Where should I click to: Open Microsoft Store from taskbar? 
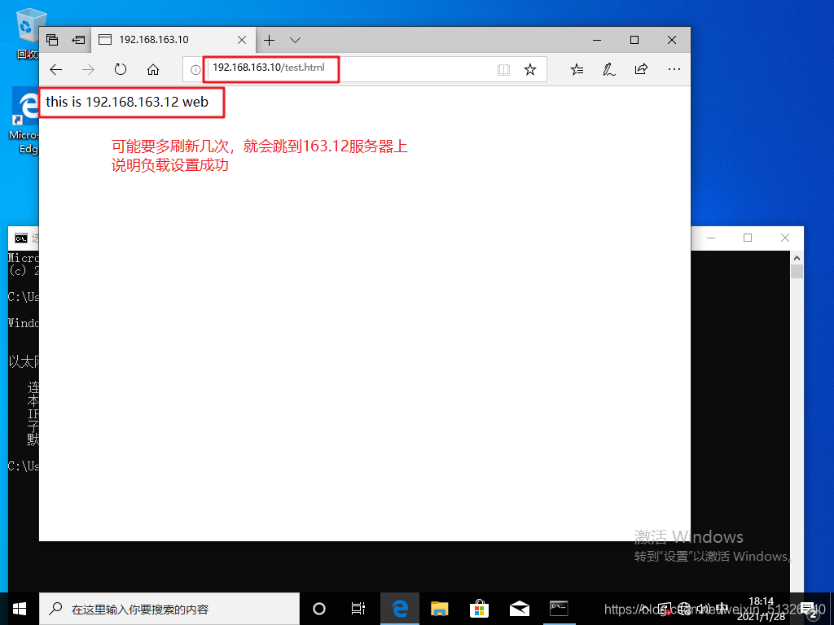point(479,609)
